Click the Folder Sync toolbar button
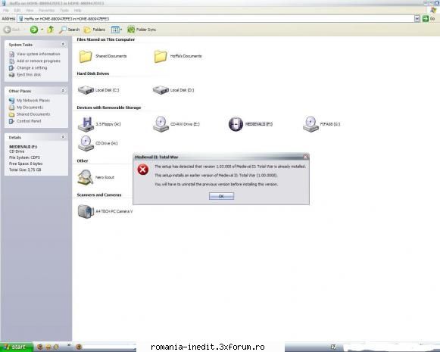This screenshot has height=352, width=440. (142, 30)
